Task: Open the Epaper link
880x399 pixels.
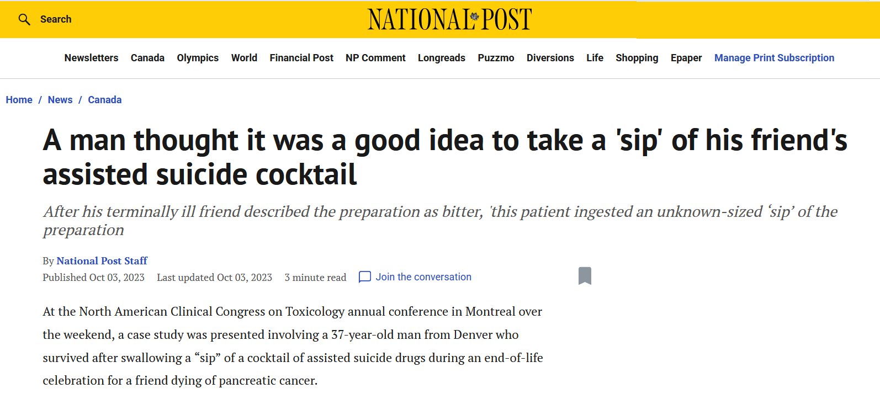Action: [x=686, y=58]
